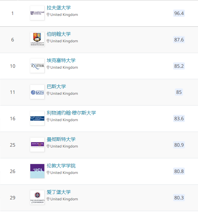Click the UCL logo thumbnail
This screenshot has height=212, width=198.
(x=37, y=171)
